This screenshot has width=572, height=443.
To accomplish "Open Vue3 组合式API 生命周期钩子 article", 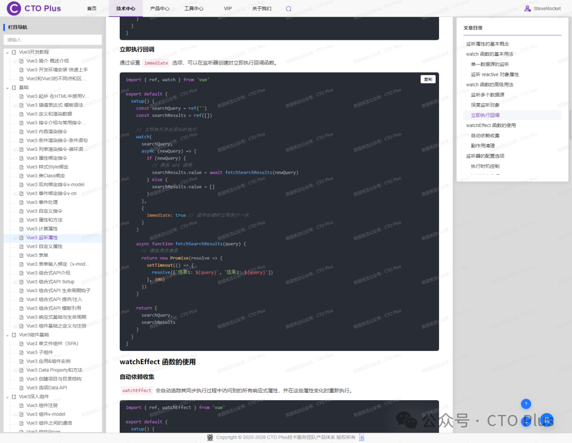I will (x=58, y=291).
